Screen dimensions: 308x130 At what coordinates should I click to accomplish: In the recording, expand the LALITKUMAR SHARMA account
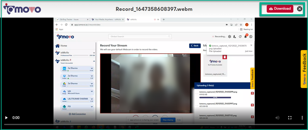92,99
